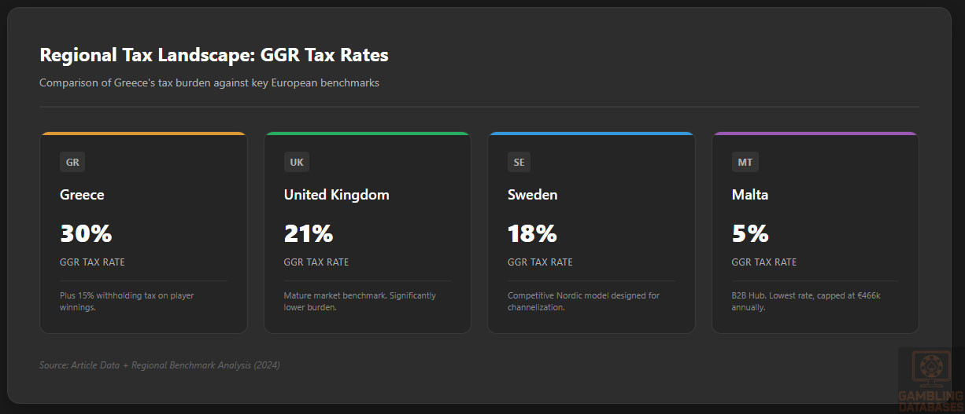This screenshot has width=965, height=414.
Task: Select the Greece card title
Action: click(82, 195)
